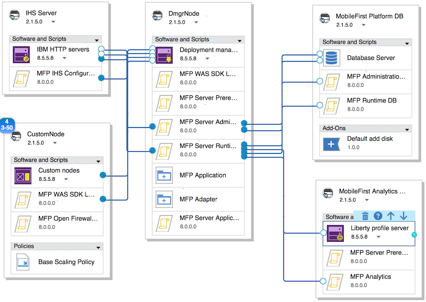Click Liberty profile server cyan connector dot
This screenshot has height=302, width=426.
pyautogui.click(x=414, y=234)
